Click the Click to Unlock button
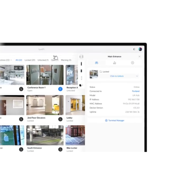Viewport: 169px width, 169px height. (117, 76)
